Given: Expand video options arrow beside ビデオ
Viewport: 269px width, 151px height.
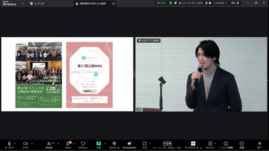Looking at the screenshot, I should pos(32,143).
